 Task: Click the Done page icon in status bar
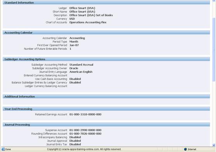(x=3, y=149)
